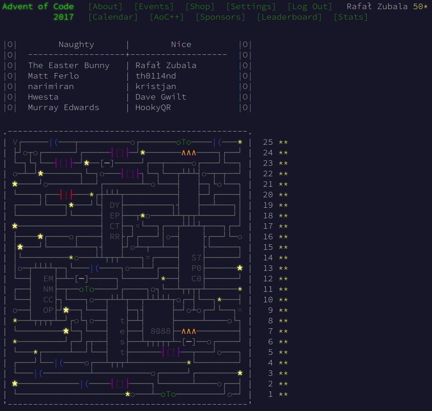The image size is (432, 411).
Task: Click the Matt Ferlo name
Action: (x=53, y=76)
